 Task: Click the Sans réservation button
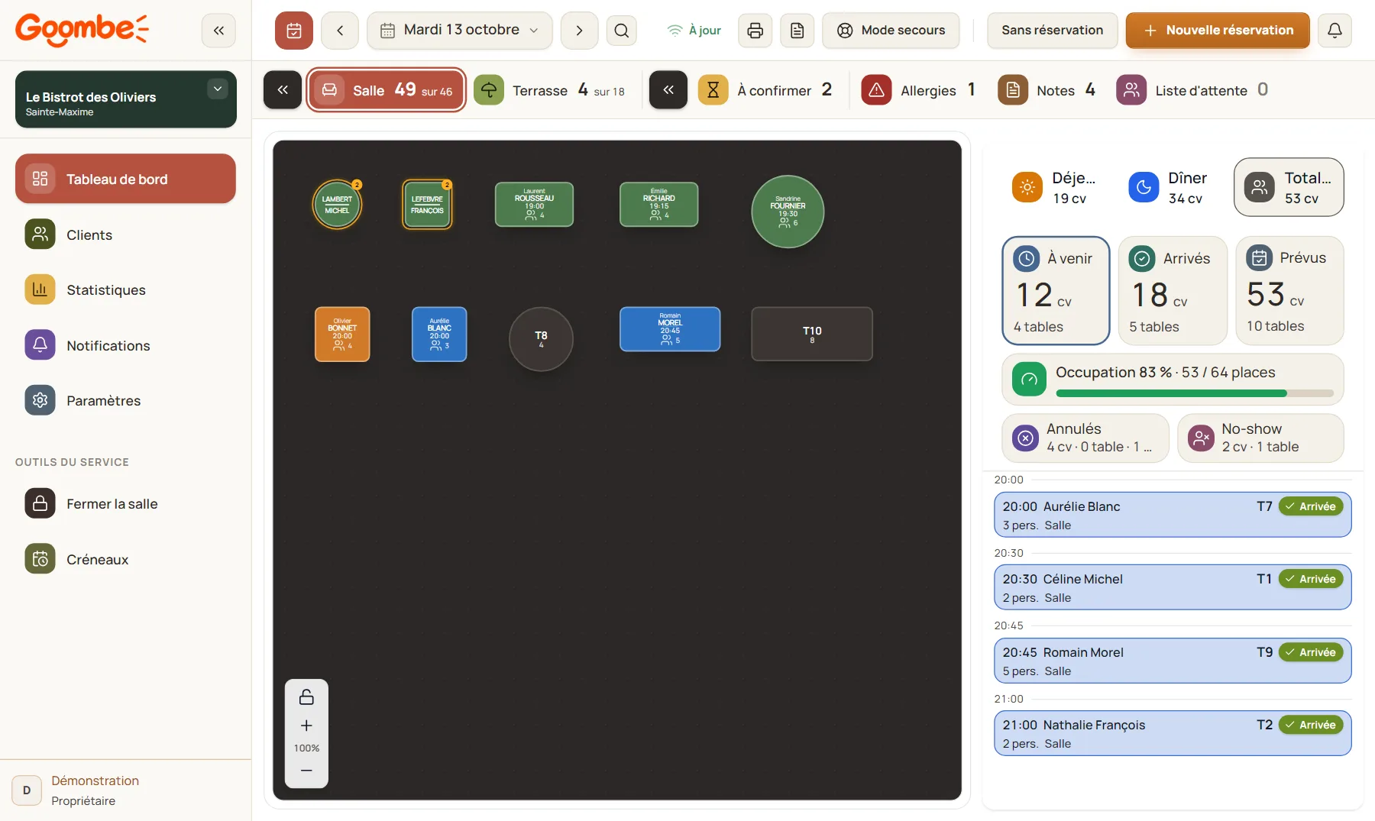click(1052, 31)
